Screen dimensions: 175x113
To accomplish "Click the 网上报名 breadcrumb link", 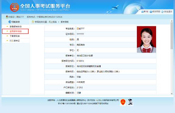I will coord(53,22).
